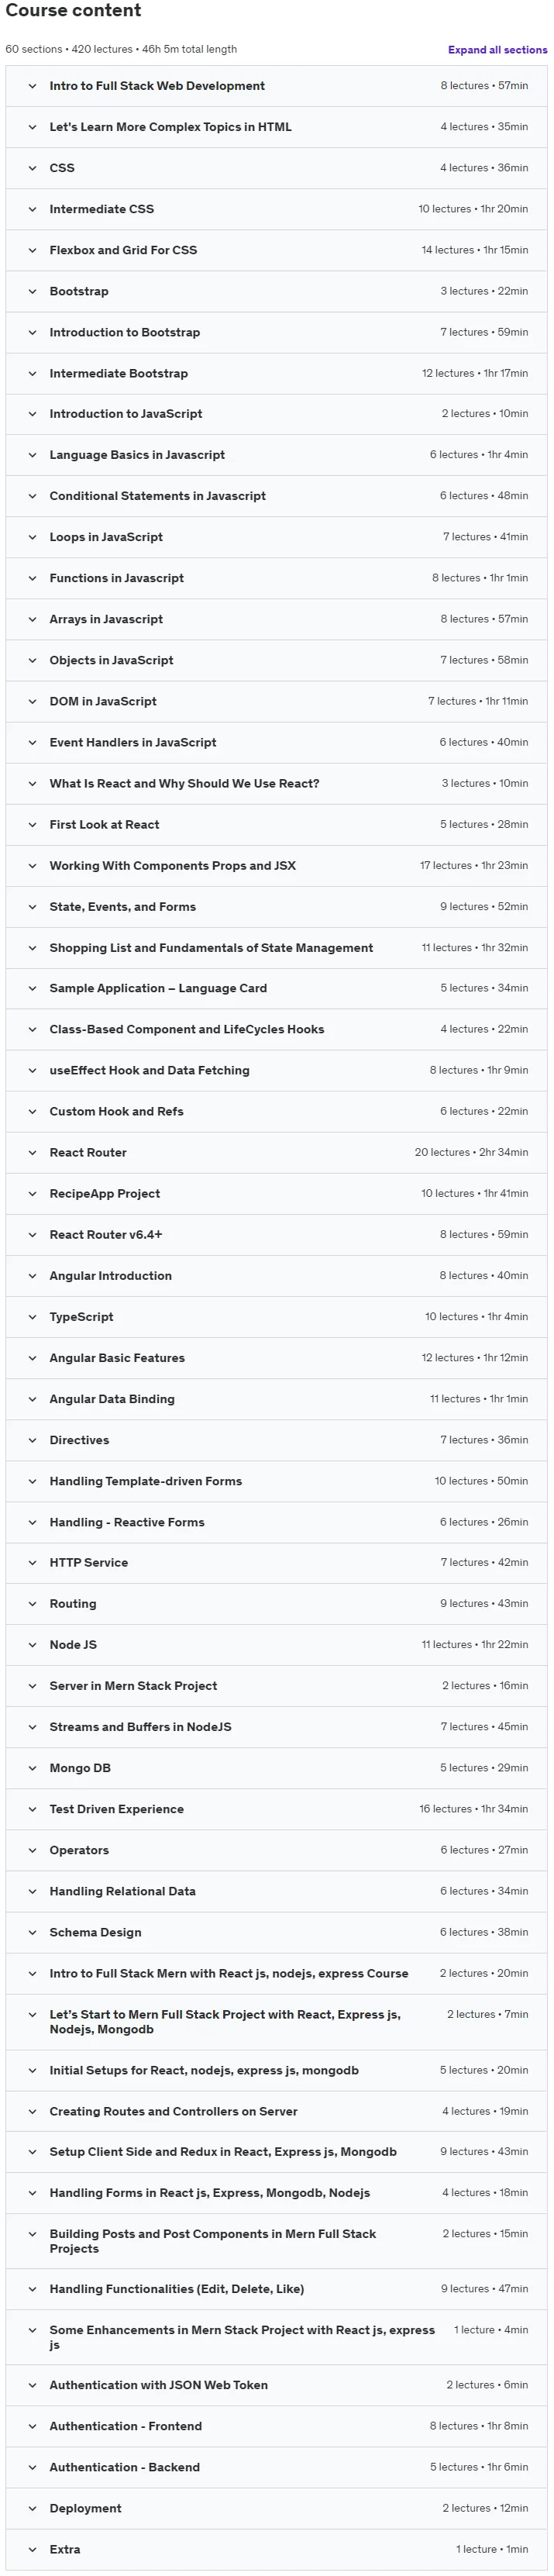Click the chevron beside Directives section
Viewport: 554px width, 2576px height.
[x=32, y=1439]
